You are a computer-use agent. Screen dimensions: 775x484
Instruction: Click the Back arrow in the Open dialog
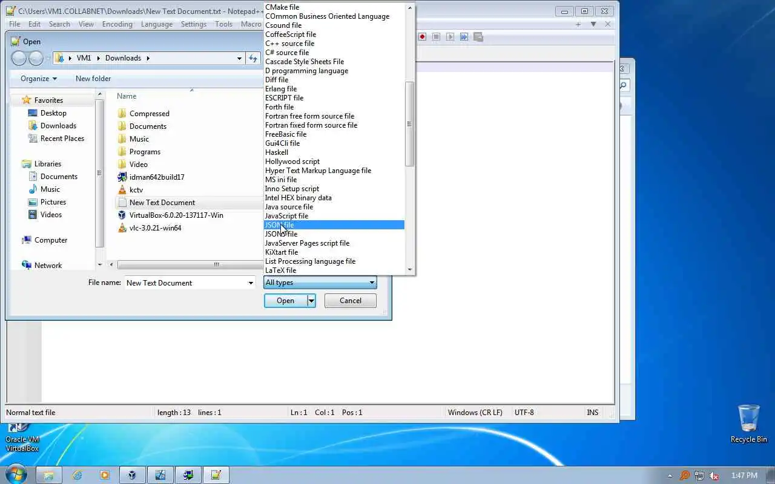19,58
